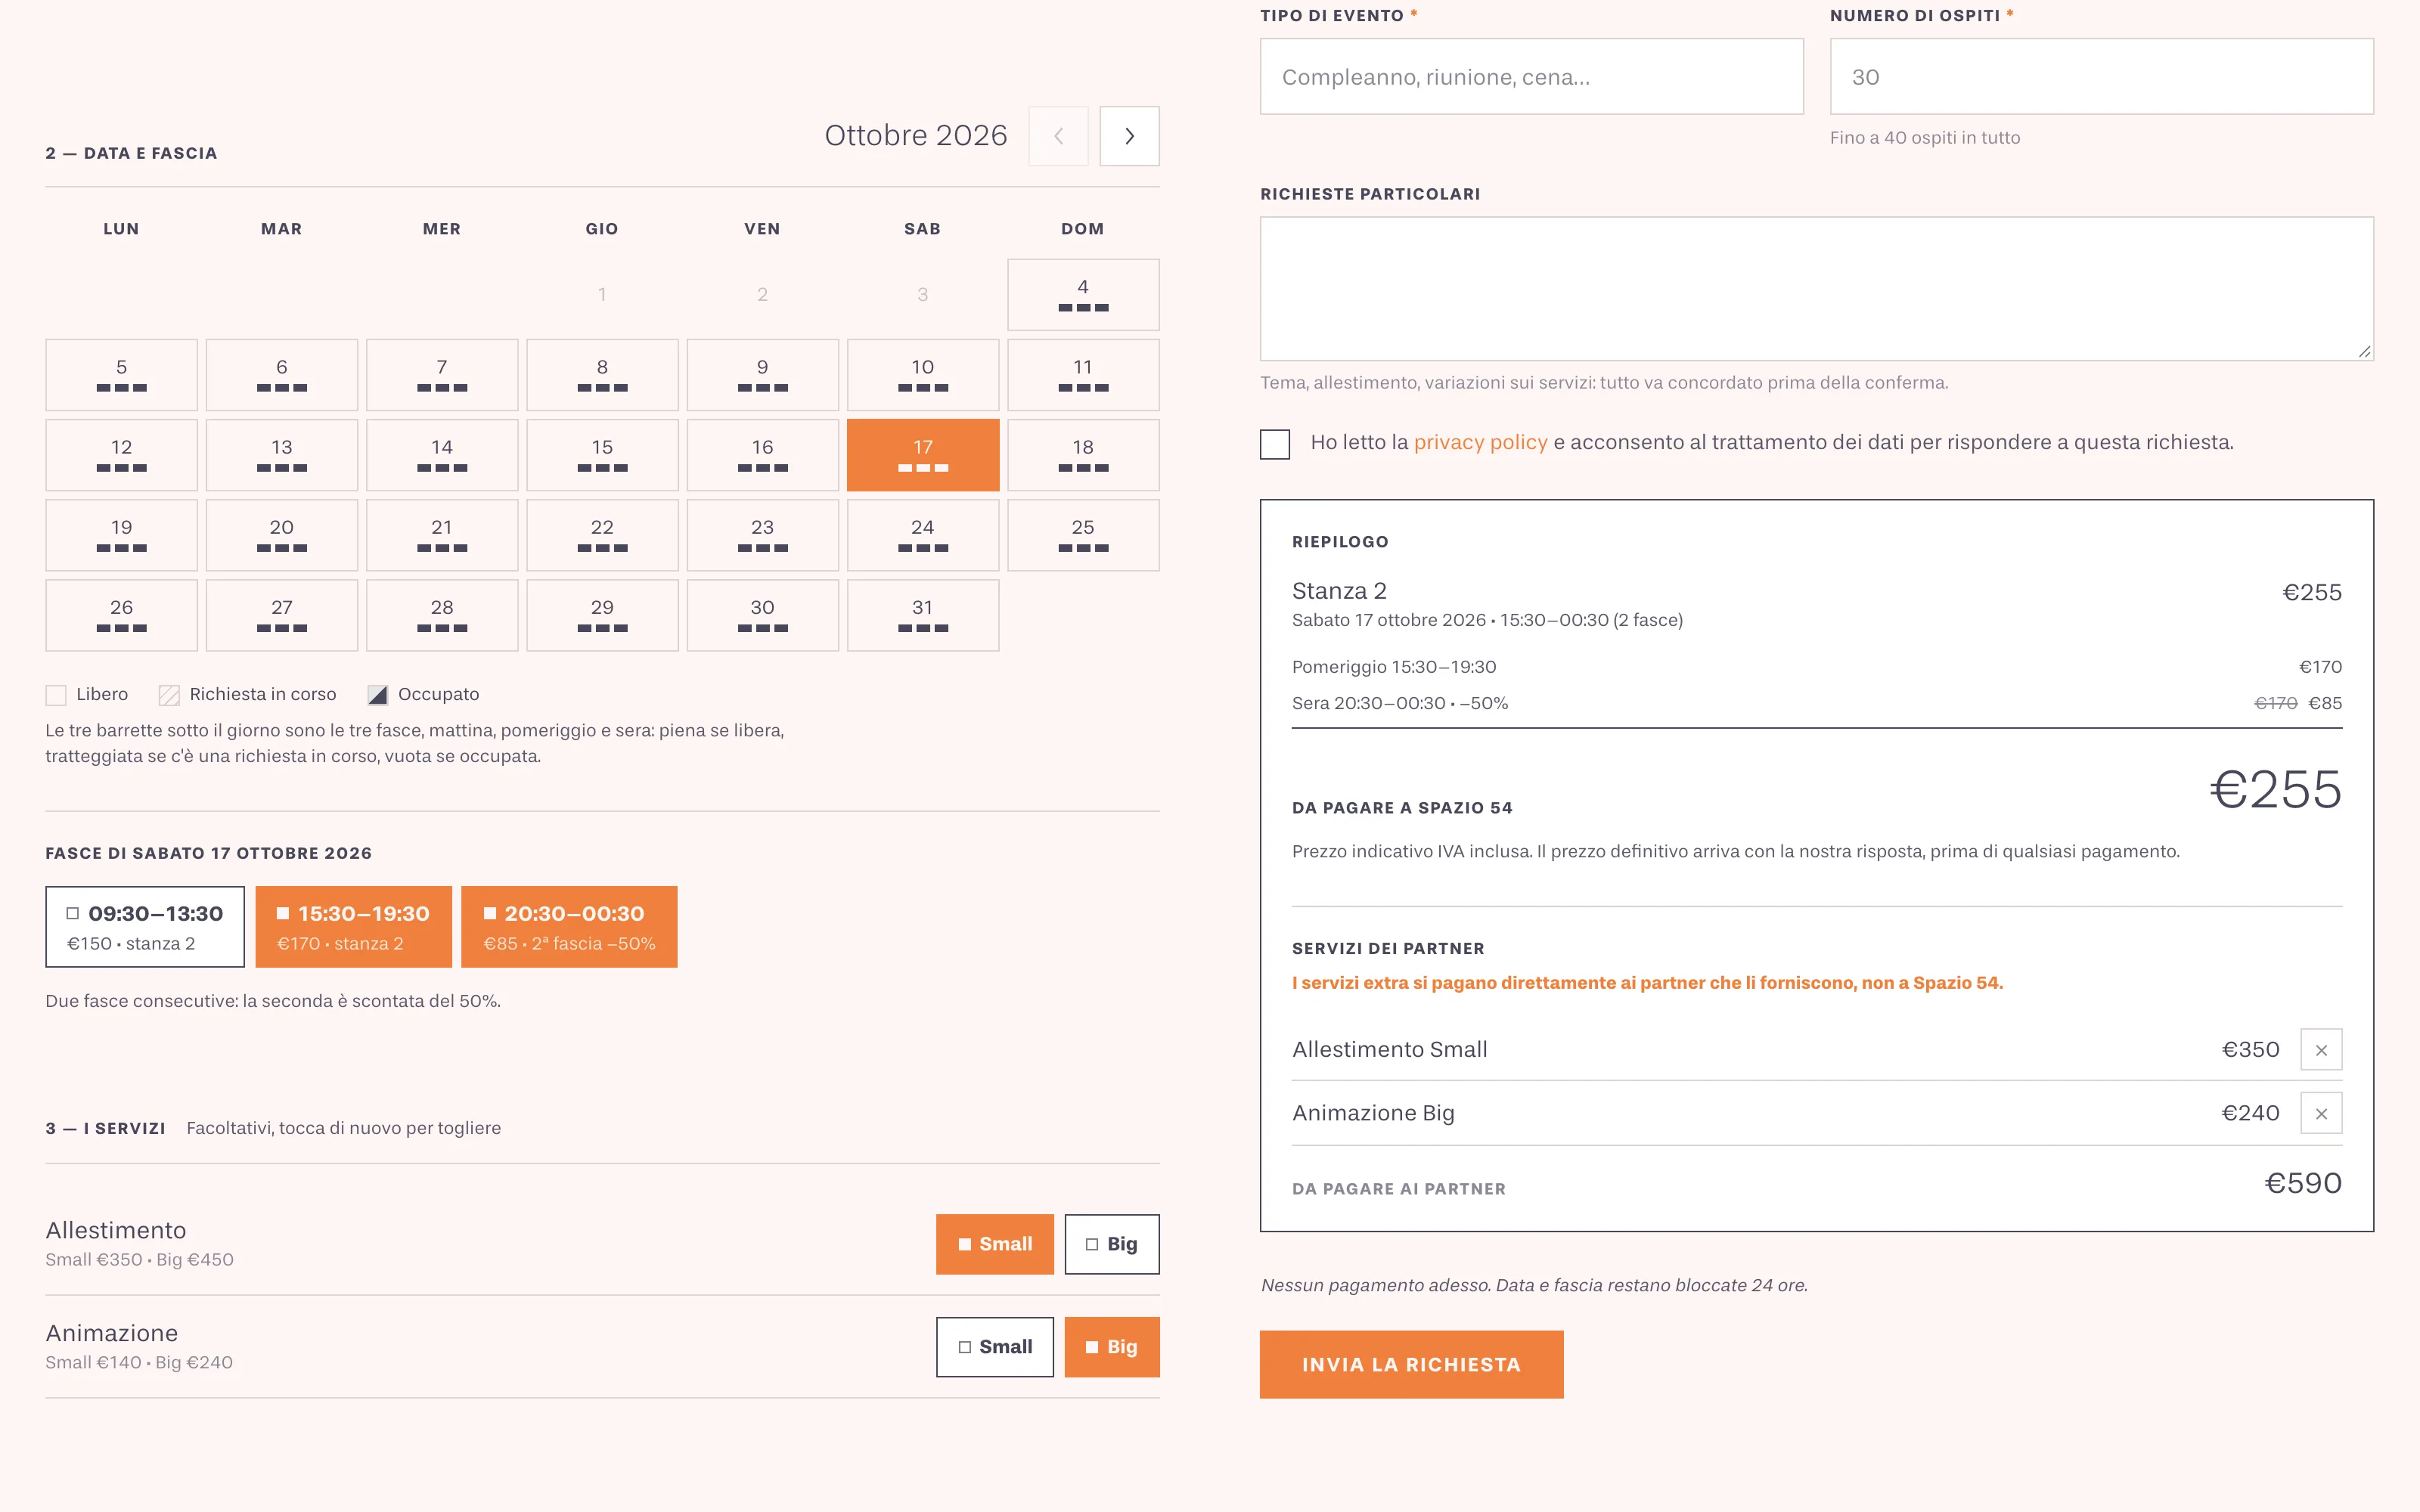Image resolution: width=2420 pixels, height=1512 pixels.
Task: Select day 9 on the calendar
Action: (762, 375)
